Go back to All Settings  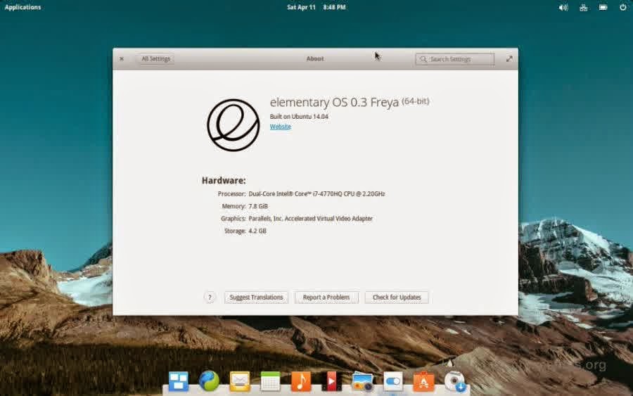pyautogui.click(x=155, y=59)
